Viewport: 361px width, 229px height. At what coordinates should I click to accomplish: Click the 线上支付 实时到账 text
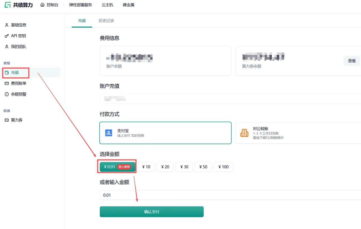pyautogui.click(x=131, y=136)
